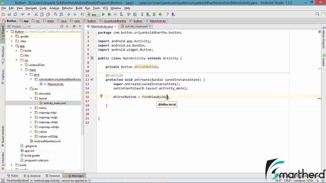The width and height of the screenshot is (326, 183).
Task: Run the app with green play icon
Action: (x=103, y=14)
